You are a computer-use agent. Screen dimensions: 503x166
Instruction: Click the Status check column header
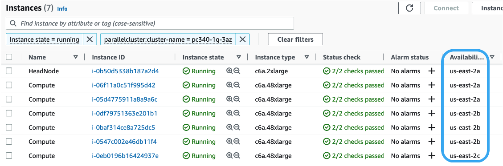pos(342,57)
